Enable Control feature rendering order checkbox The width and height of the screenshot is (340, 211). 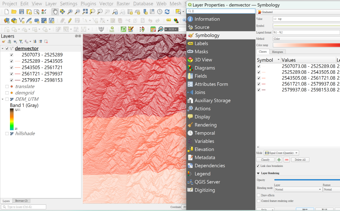258,201
